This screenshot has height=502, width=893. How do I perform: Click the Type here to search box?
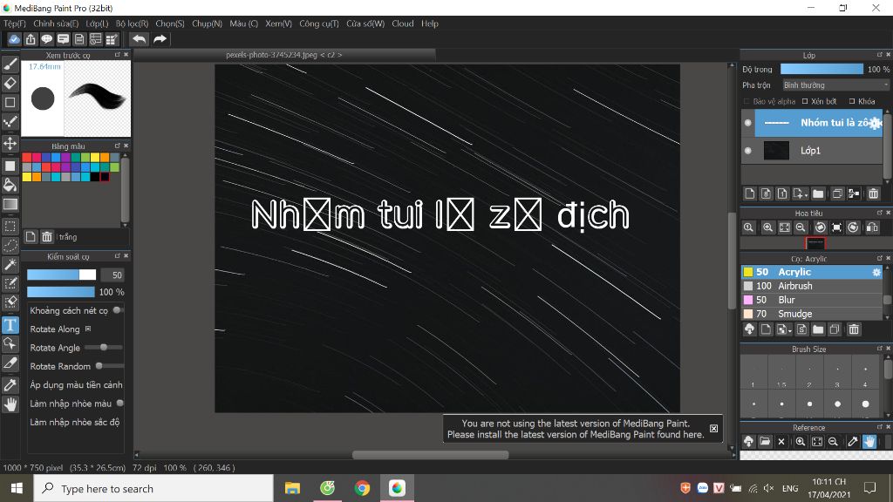coord(153,488)
